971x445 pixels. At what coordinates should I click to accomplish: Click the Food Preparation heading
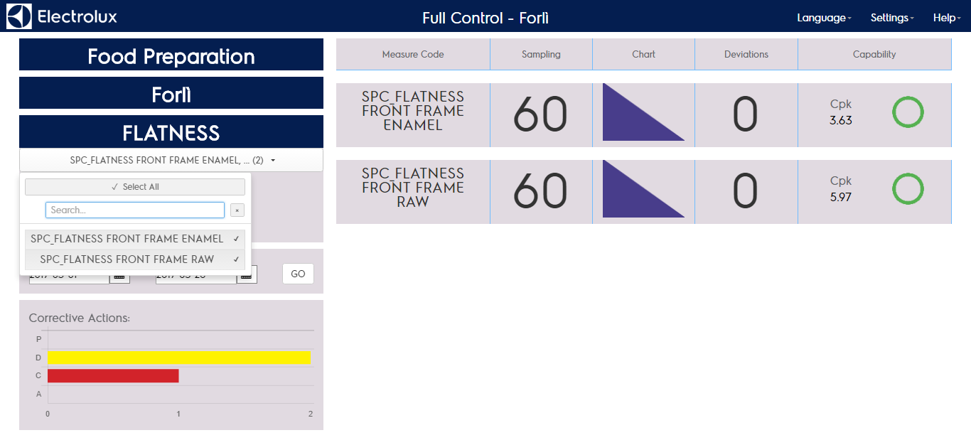pos(171,56)
